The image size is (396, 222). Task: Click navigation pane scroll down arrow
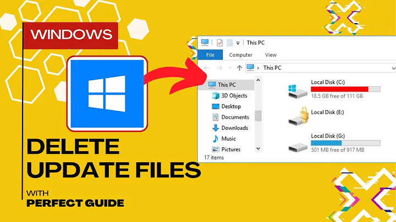tap(258, 148)
